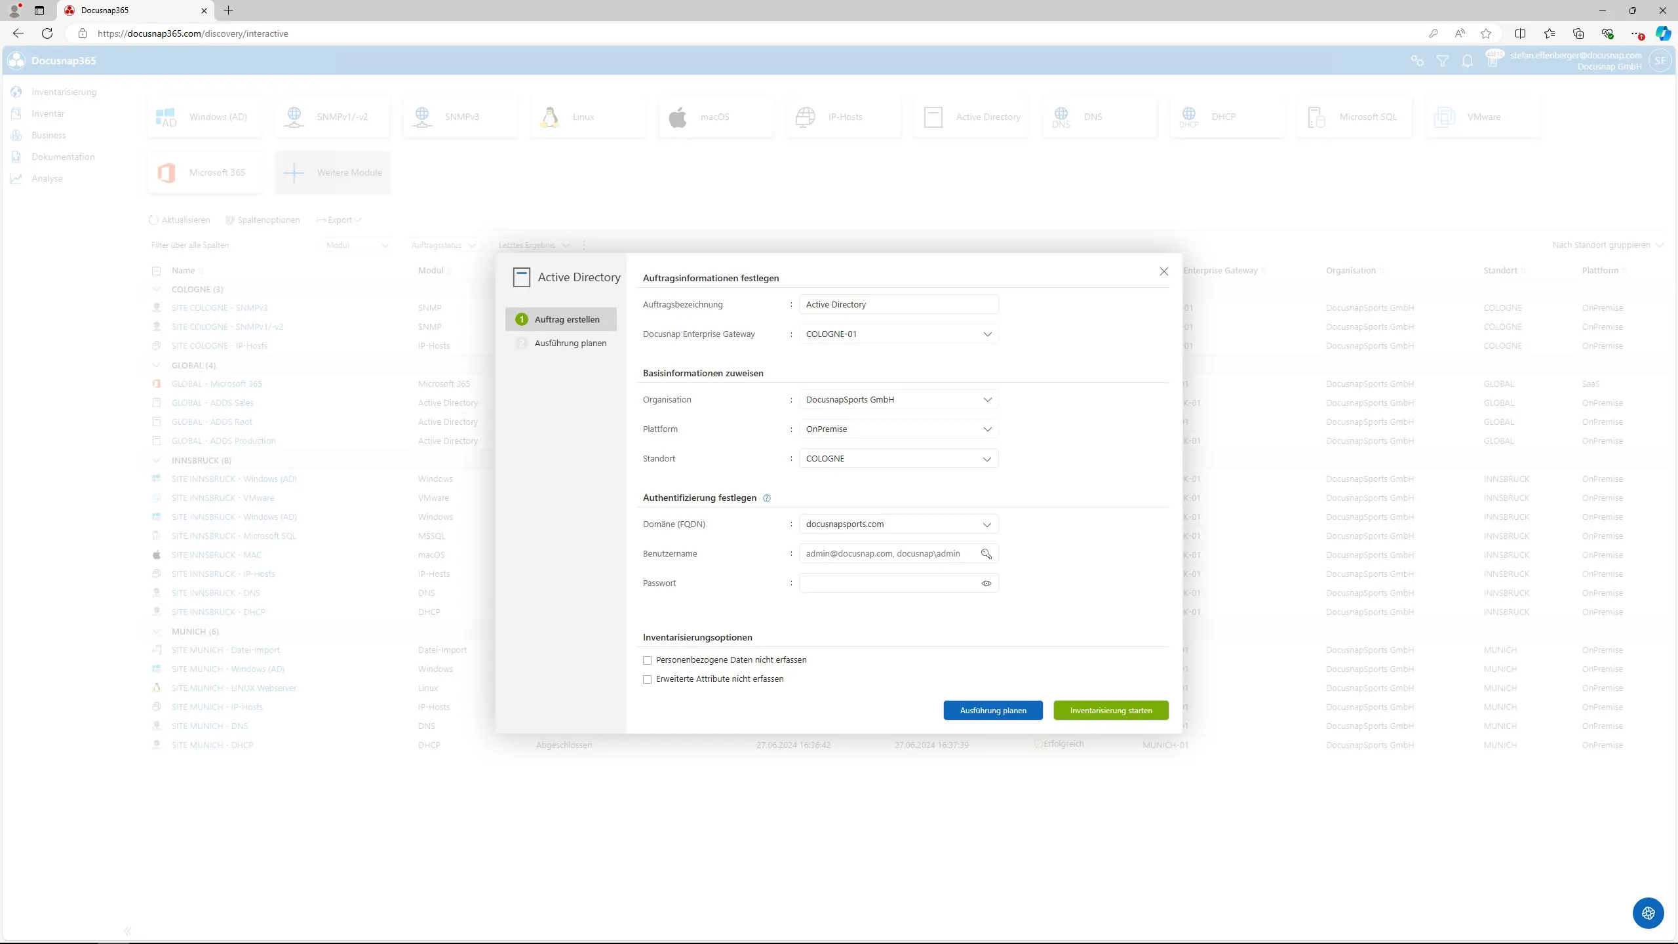
Task: Open the help widget icon bottom right
Action: [x=1649, y=913]
